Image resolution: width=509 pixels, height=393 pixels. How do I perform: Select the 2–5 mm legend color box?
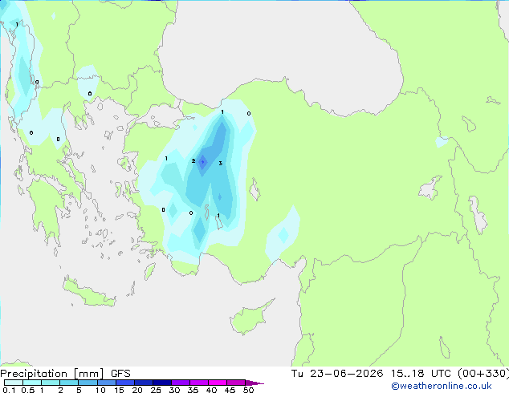[x=69, y=383]
